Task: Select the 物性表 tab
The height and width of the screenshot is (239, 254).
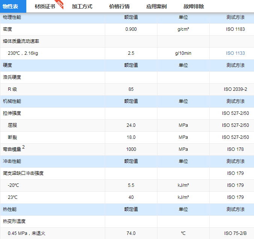Action: [13, 6]
